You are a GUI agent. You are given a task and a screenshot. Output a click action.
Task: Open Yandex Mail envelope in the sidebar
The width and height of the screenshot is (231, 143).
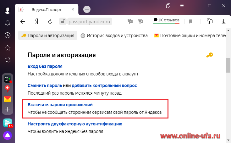point(8,99)
